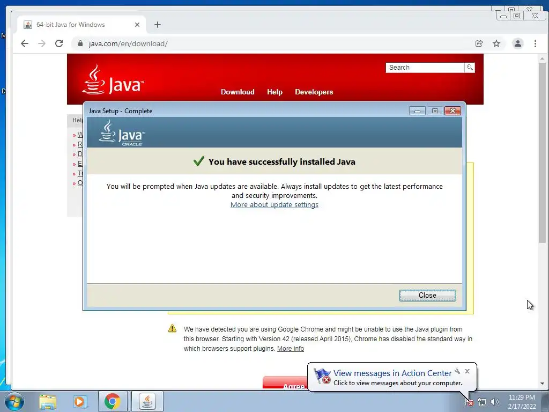Image resolution: width=549 pixels, height=412 pixels.
Task: Open a new Chrome tab
Action: pos(158,25)
